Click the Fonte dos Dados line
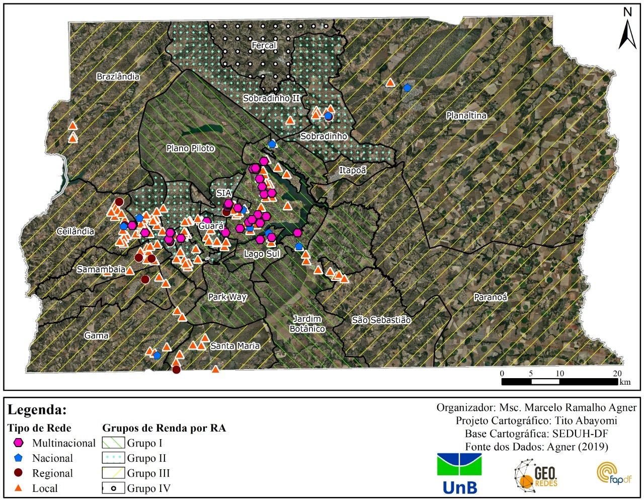 click(x=536, y=447)
